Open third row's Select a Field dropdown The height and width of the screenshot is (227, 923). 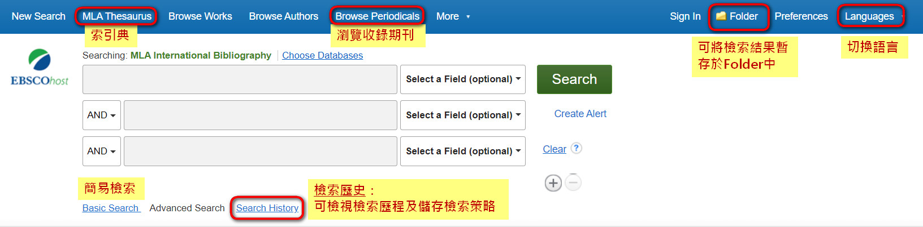(x=463, y=152)
